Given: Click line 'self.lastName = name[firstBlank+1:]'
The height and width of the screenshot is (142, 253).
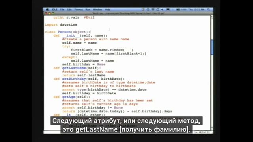Looking at the screenshot, I should [x=109, y=54].
